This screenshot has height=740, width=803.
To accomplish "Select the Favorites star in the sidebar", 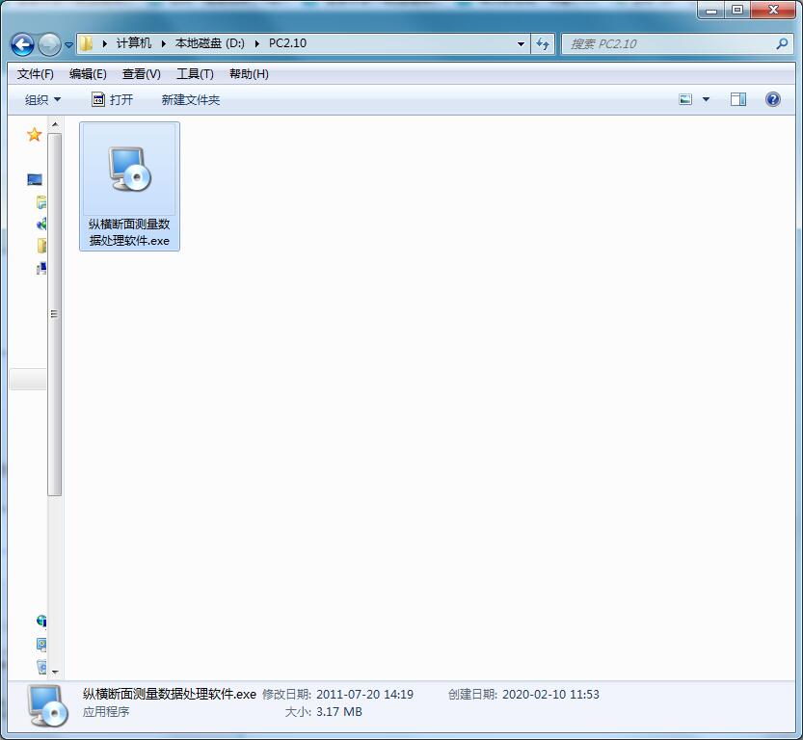I will pos(35,135).
